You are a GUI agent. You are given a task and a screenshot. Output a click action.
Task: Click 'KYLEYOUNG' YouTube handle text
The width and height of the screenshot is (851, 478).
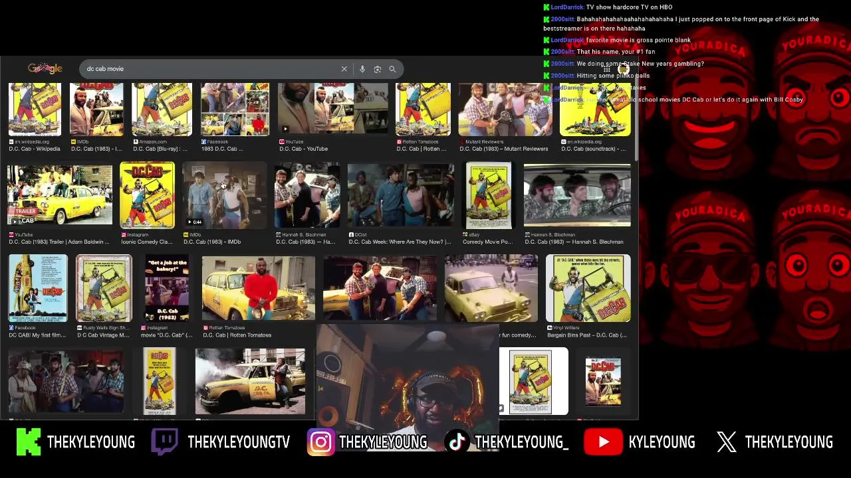[662, 442]
